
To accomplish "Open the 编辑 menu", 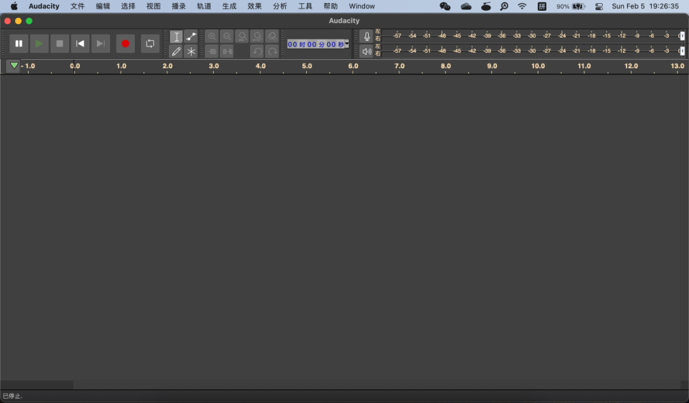I will pyautogui.click(x=103, y=6).
